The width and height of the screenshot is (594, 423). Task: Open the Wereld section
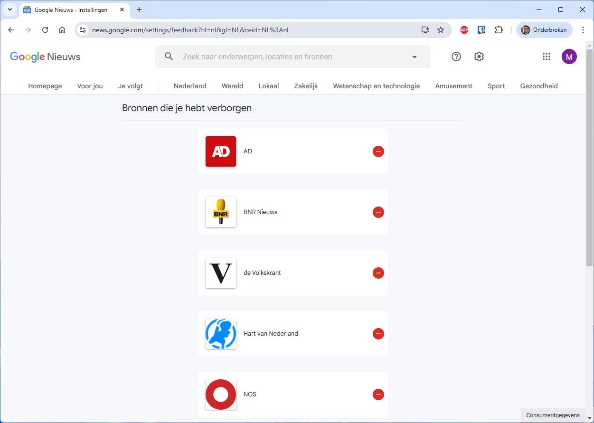pos(233,86)
